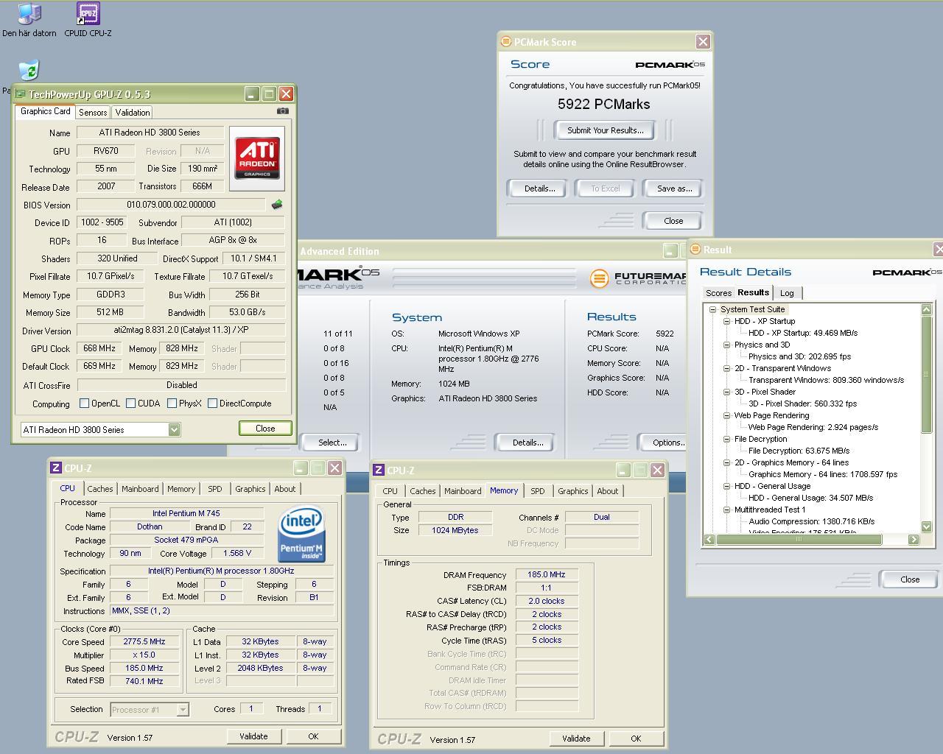Screen dimensions: 943x754
Task: Collapse the HDD - XP Startup node
Action: (x=726, y=321)
